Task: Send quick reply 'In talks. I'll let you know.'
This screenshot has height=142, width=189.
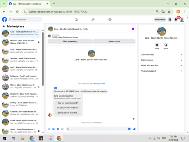Action: click(x=68, y=108)
